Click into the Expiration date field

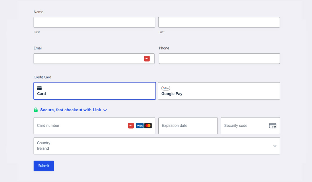point(188,126)
